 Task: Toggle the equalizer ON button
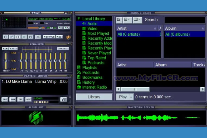[5, 49]
